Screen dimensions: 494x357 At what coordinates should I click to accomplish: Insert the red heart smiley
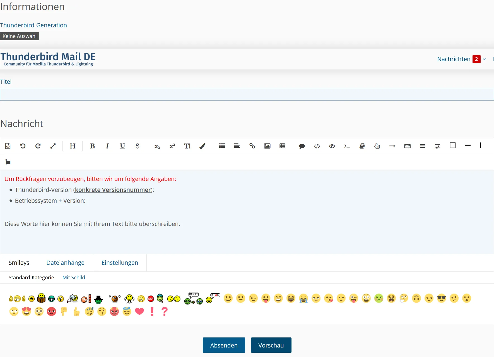(139, 311)
